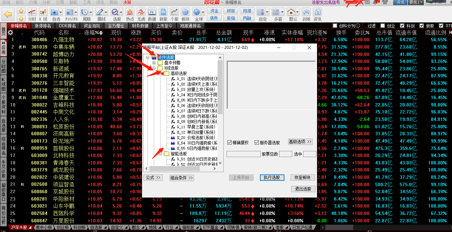Click the page-down arrow icon
Viewport: 452px width, 232px height.
pyautogui.click(x=21, y=19)
